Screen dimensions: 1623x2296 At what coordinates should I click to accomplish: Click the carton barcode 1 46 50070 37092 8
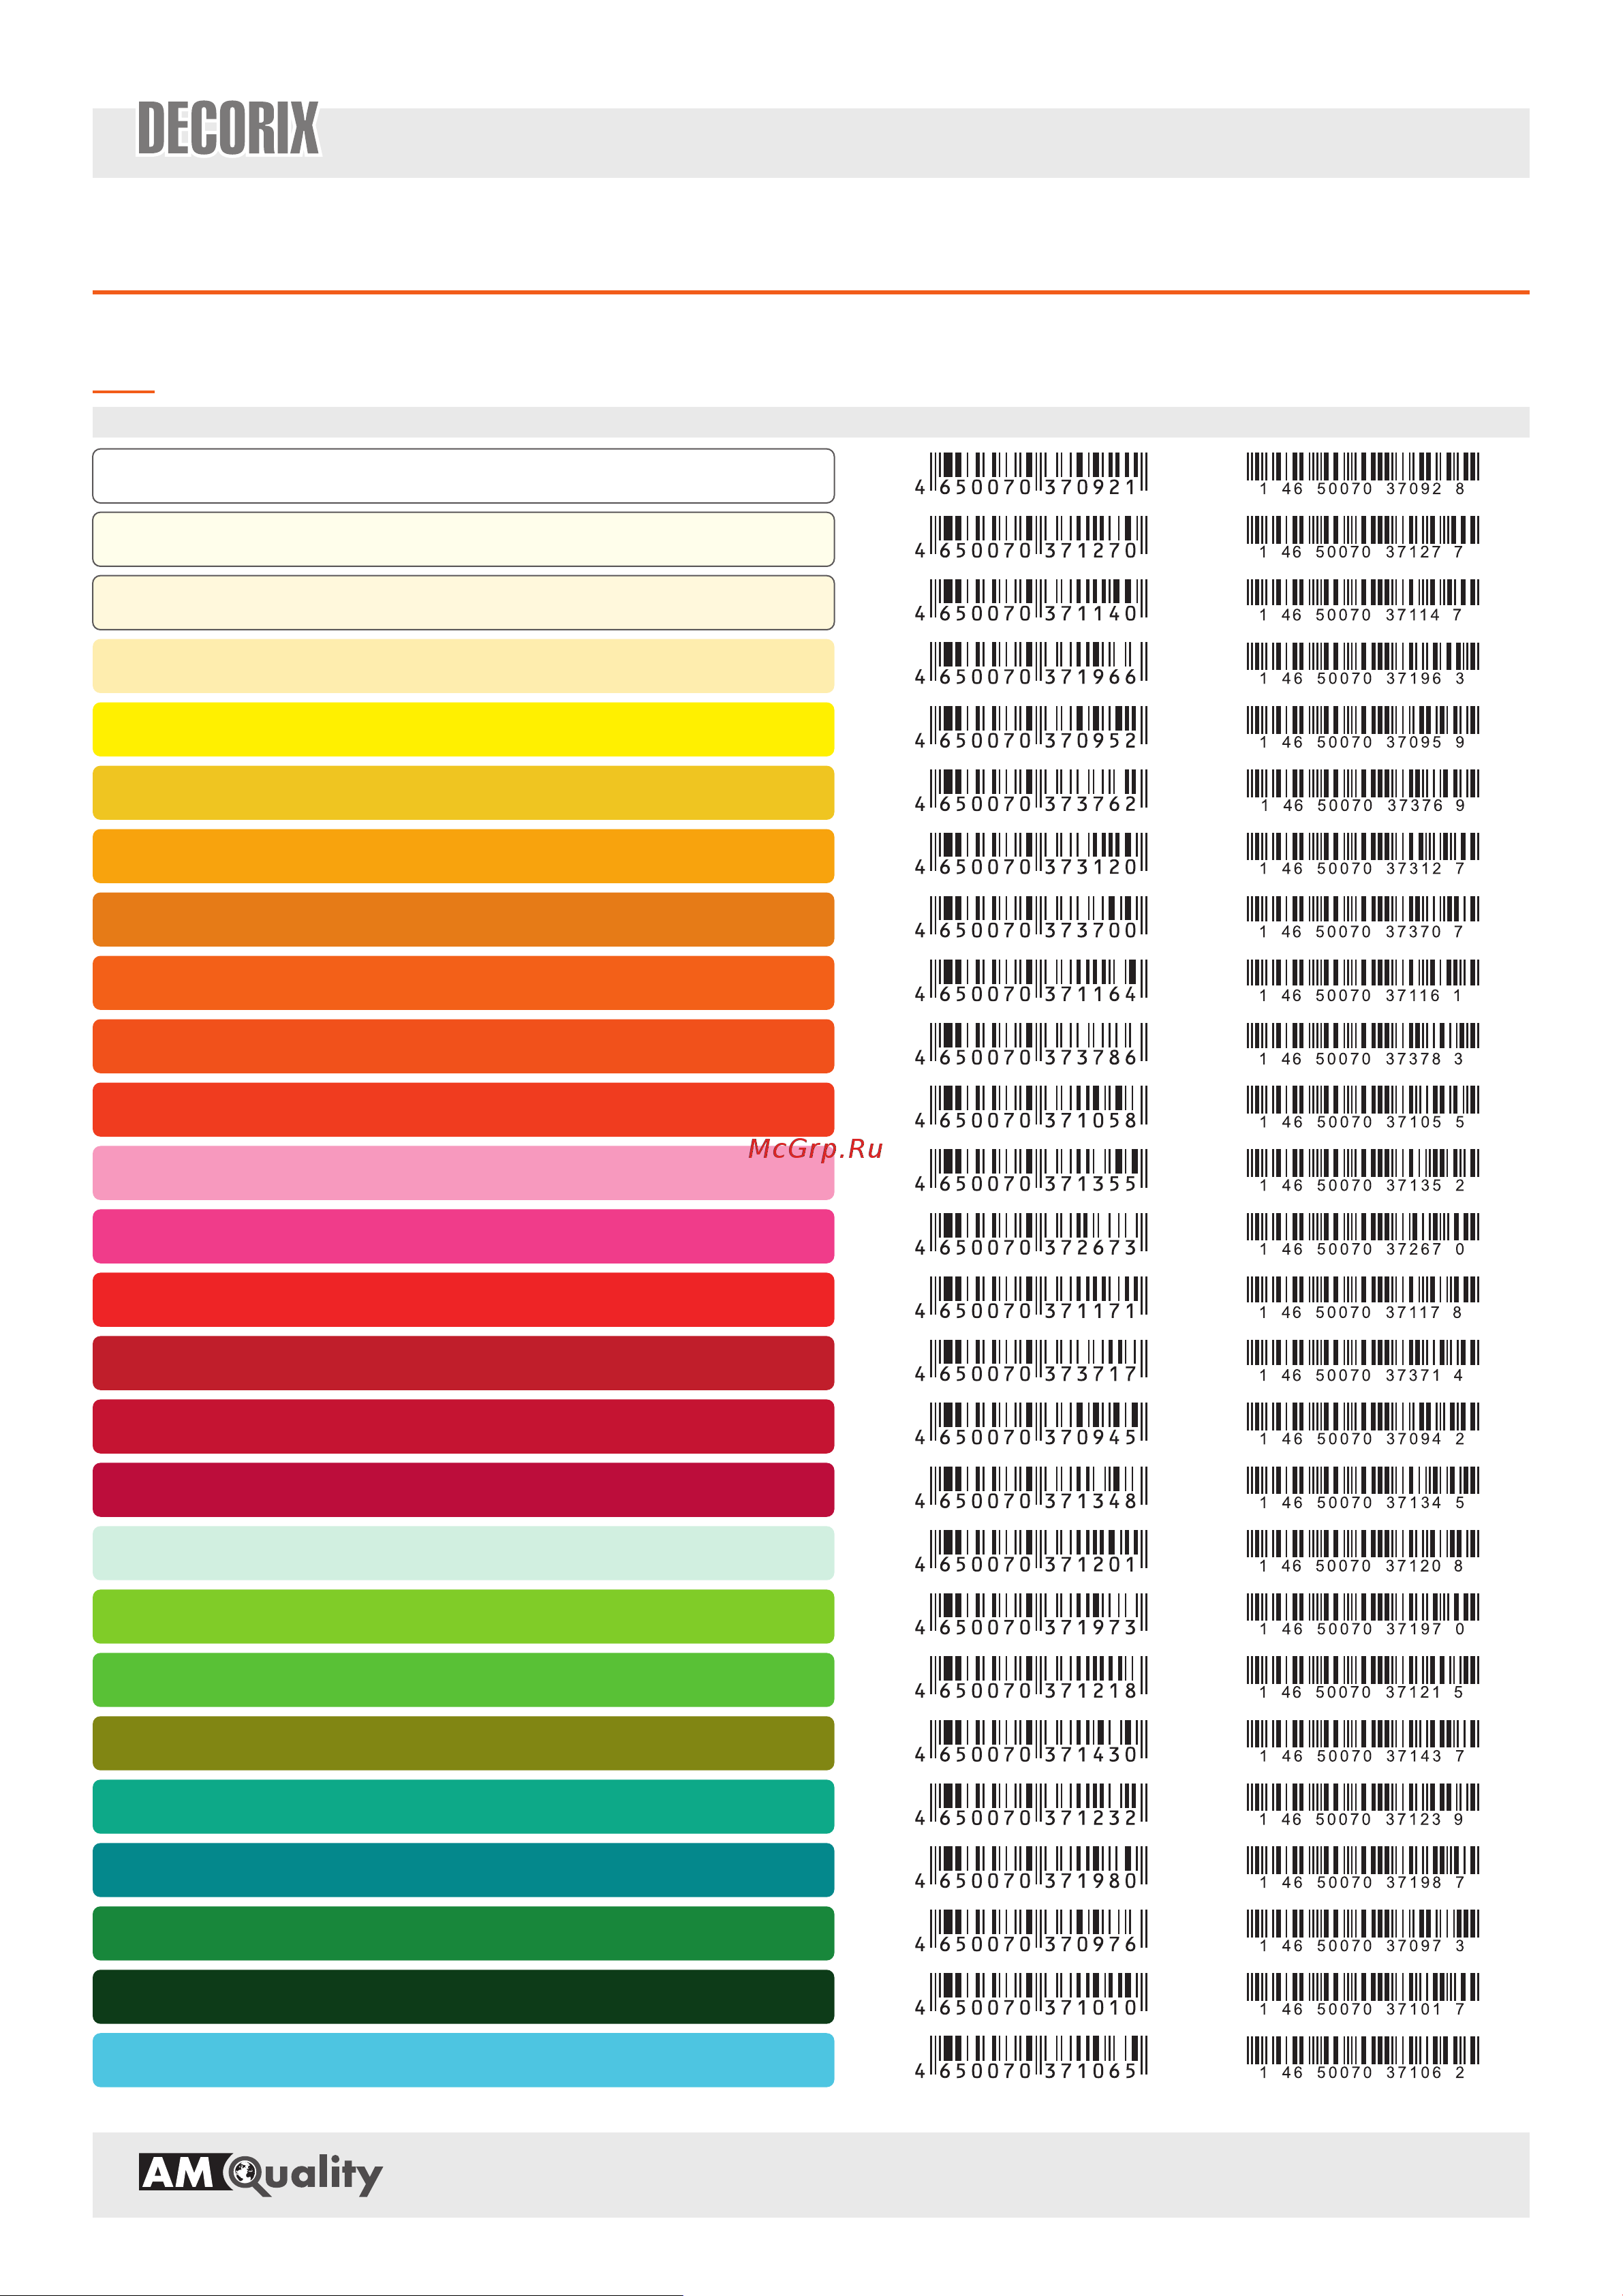(x=1362, y=475)
